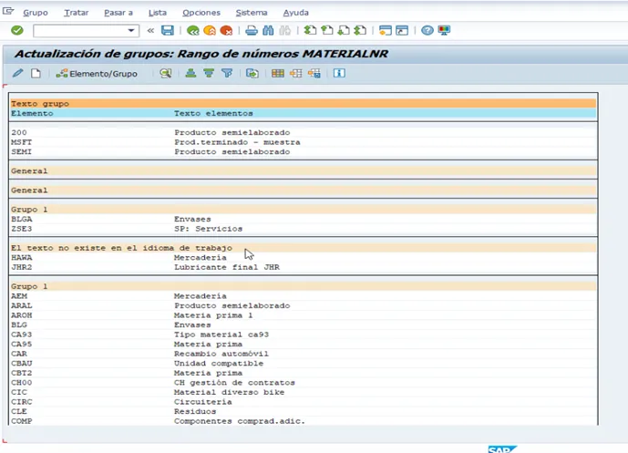Click the search details magnifier icon
Viewport: 628px width, 453px height.
pyautogui.click(x=165, y=73)
